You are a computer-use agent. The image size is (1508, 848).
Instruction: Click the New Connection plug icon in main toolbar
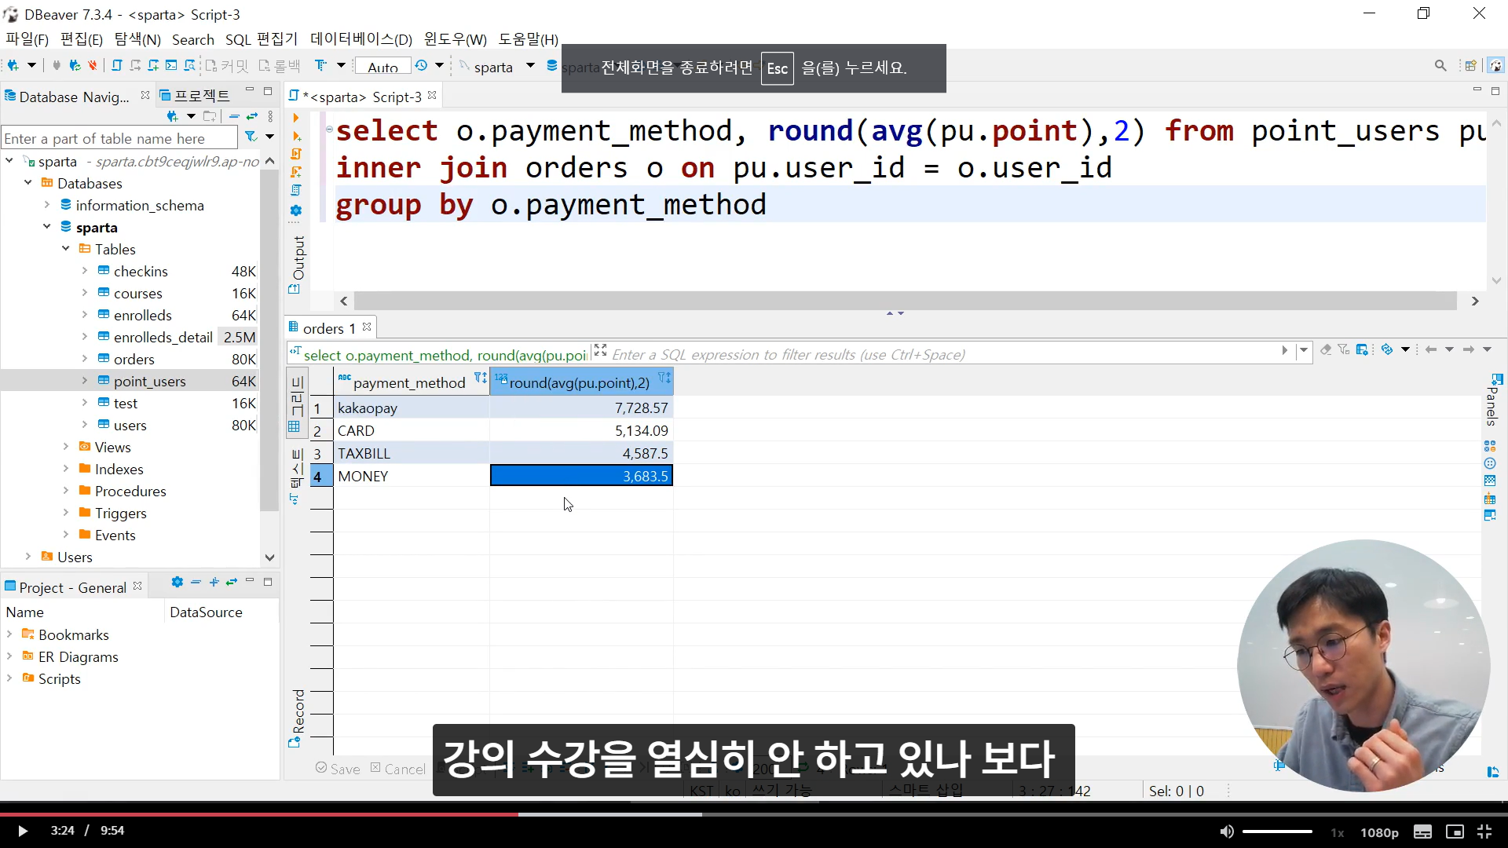tap(13, 66)
